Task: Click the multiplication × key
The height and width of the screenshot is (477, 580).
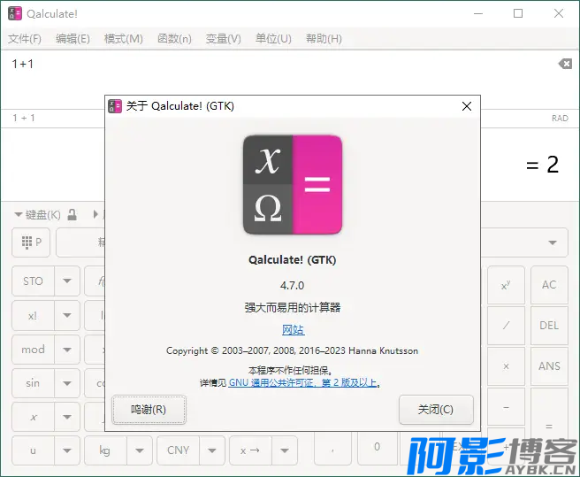Action: [x=506, y=366]
